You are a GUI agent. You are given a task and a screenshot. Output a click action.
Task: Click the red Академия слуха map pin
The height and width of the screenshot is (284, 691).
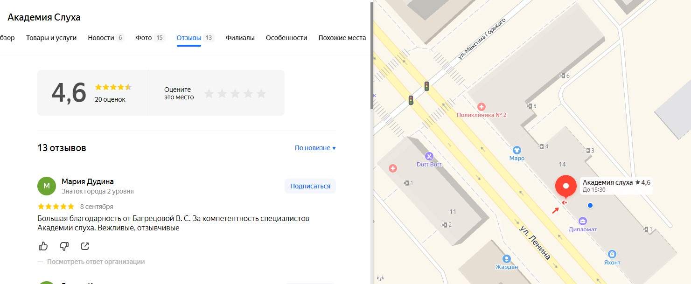coord(566,187)
